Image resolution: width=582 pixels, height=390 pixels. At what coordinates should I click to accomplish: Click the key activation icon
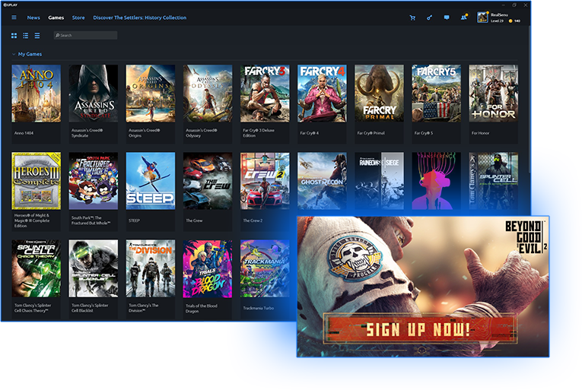[x=429, y=17]
